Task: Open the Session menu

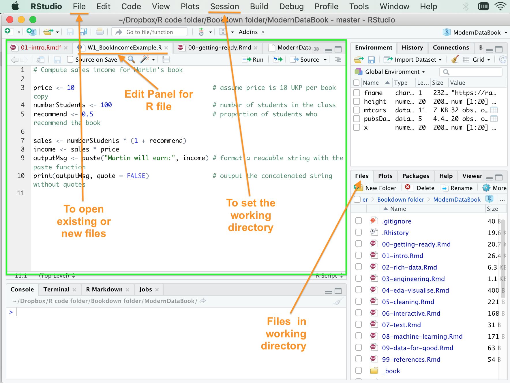Action: (x=224, y=6)
